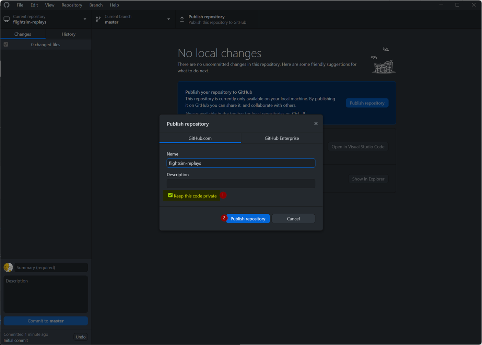482x345 pixels.
Task: Click the repository monitor icon in toolbar
Action: click(x=7, y=20)
